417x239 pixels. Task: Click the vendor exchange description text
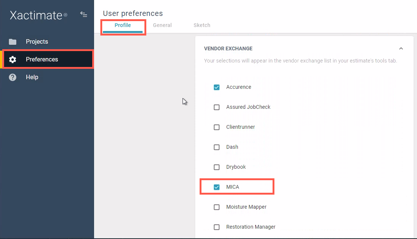click(x=300, y=61)
